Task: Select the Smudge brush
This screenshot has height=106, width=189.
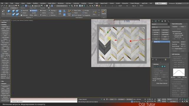Action: 86,11
